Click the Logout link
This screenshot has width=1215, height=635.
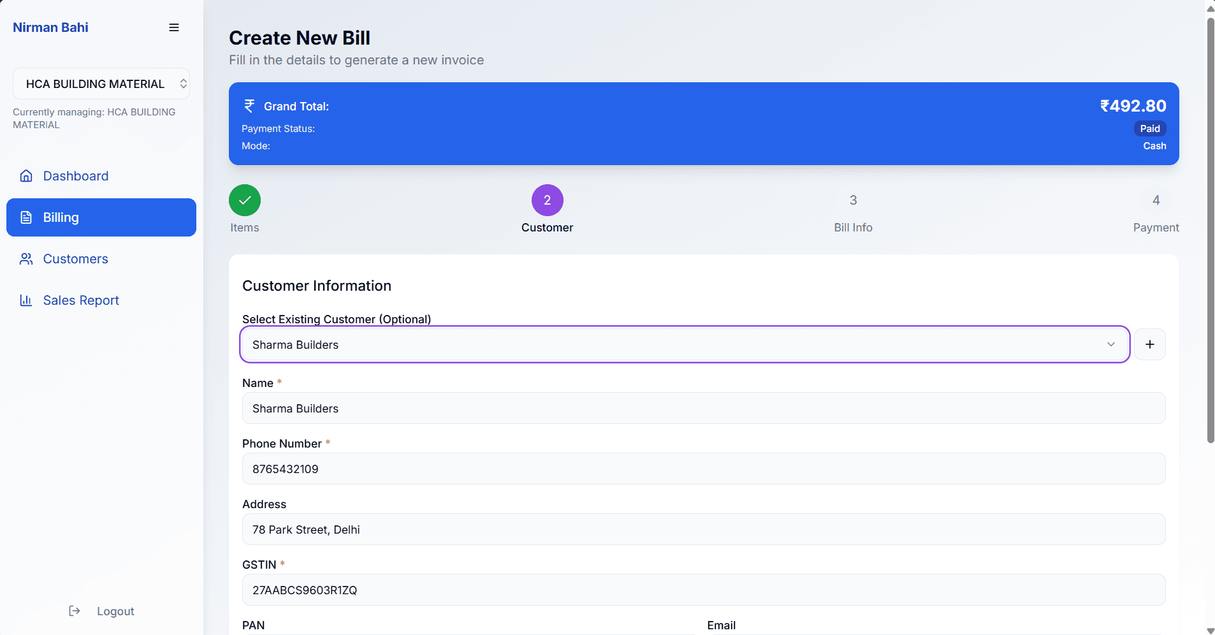[101, 611]
